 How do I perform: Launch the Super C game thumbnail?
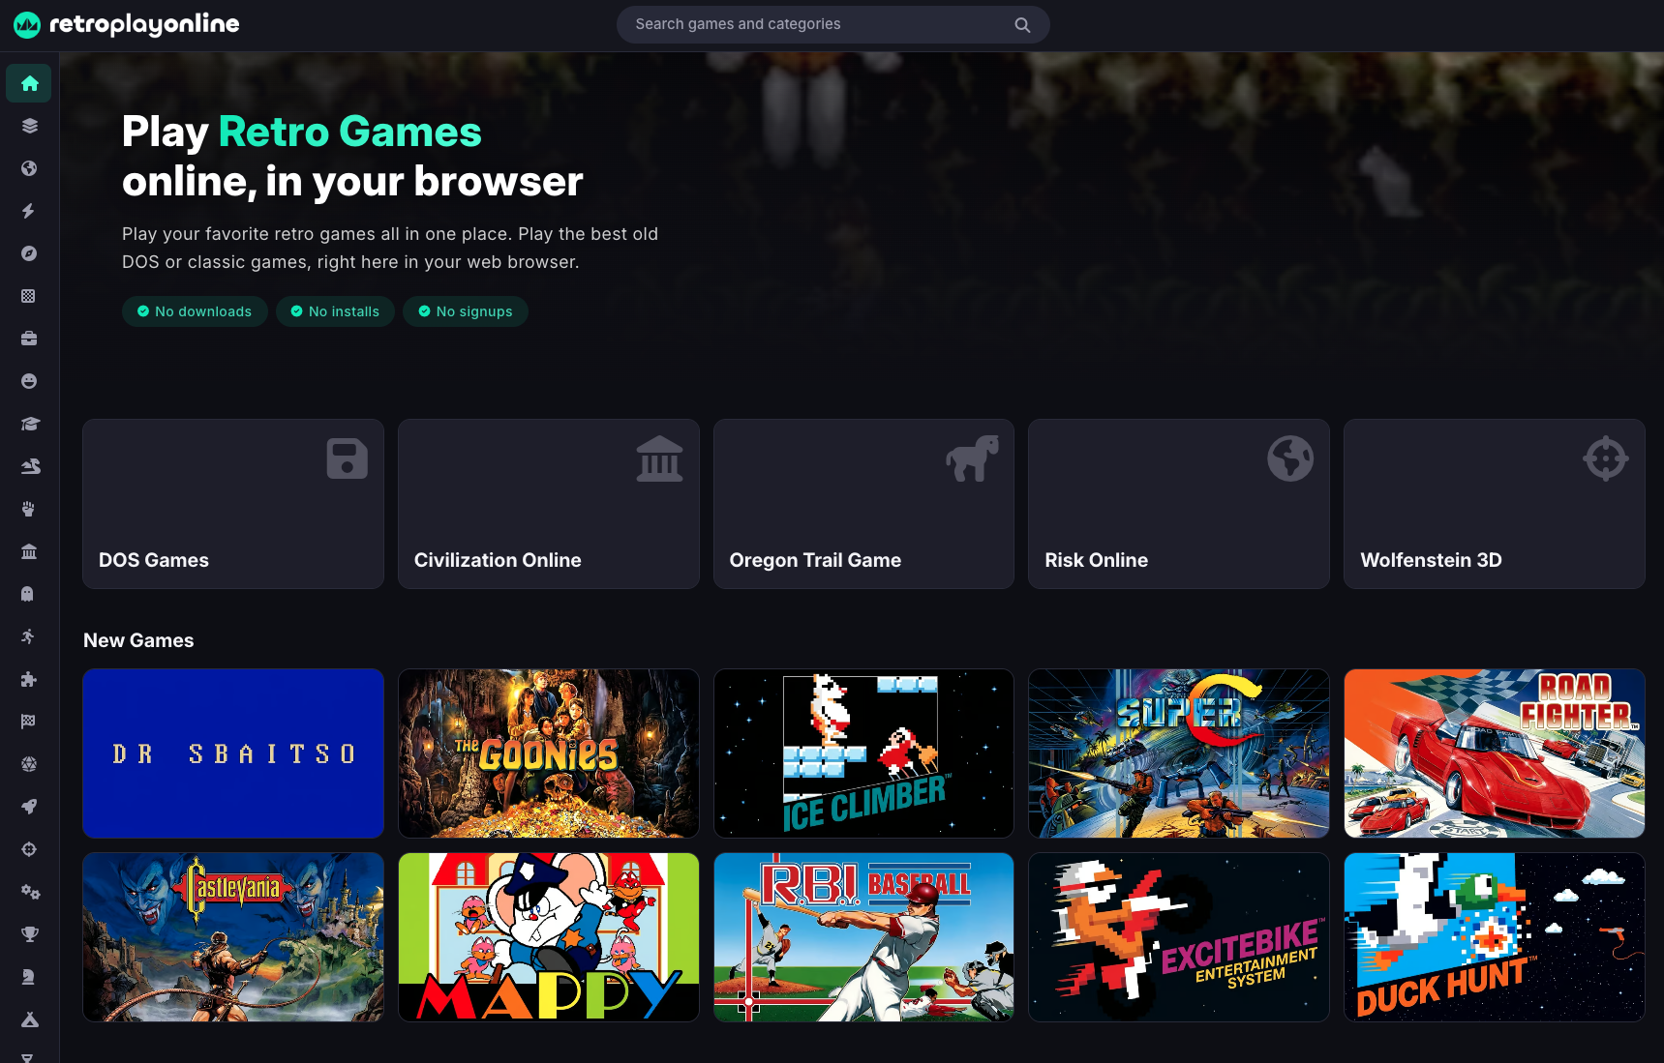coord(1179,753)
